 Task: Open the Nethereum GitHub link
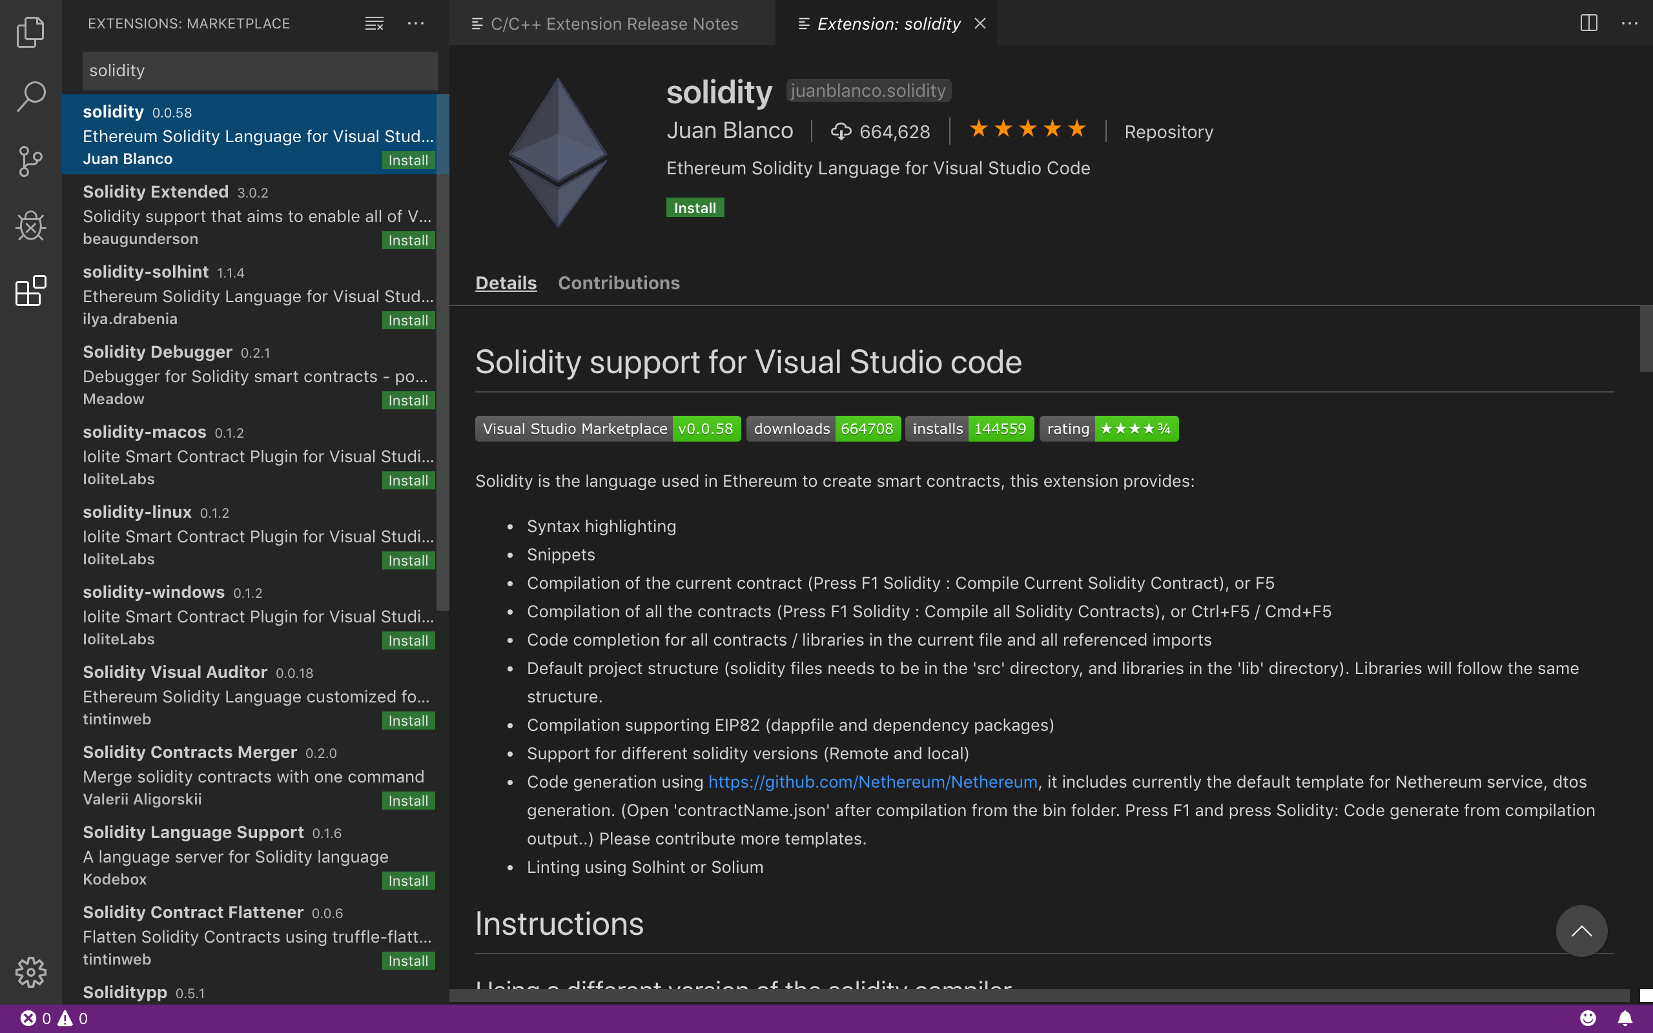point(872,782)
